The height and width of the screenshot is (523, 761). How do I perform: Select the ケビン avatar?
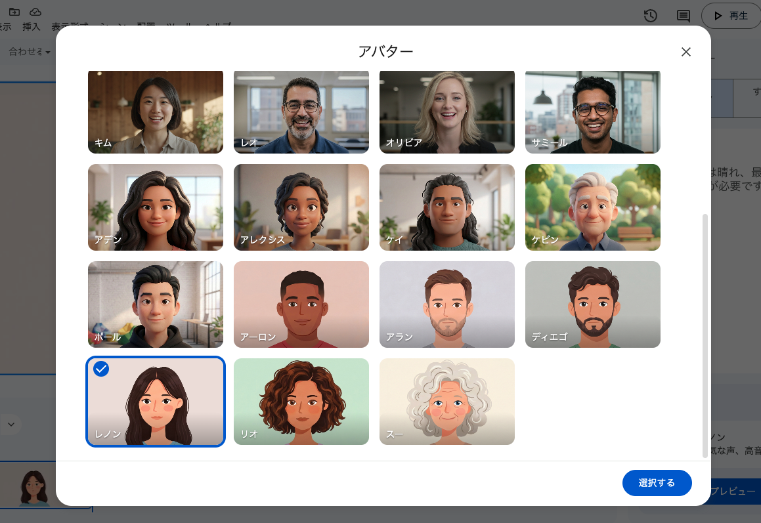[x=592, y=207]
